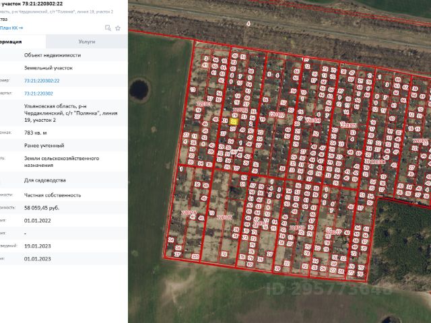
Task: Select the yellow highlighted parcel on map
Action: [x=234, y=122]
